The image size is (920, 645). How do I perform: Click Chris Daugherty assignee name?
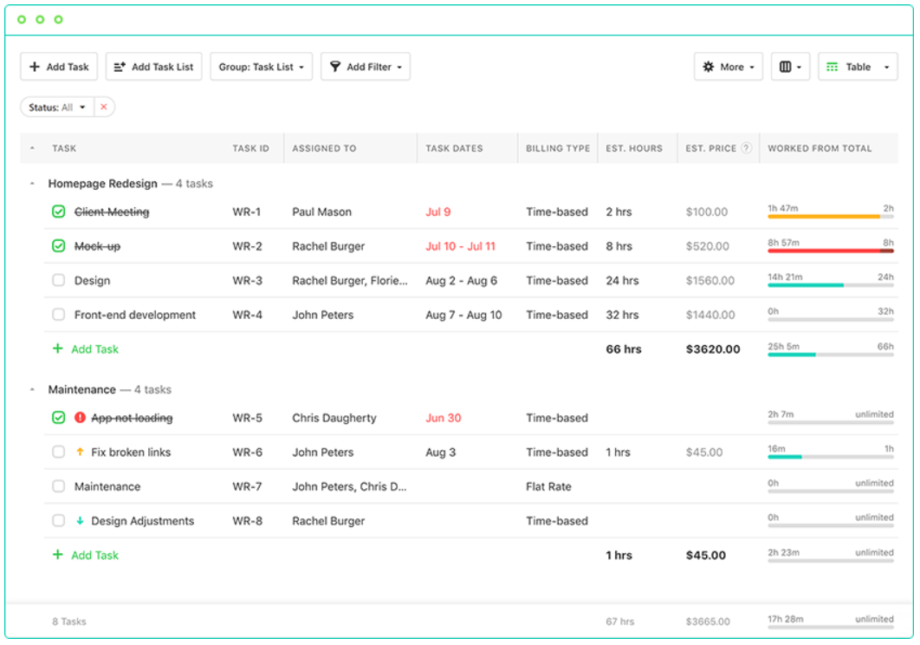coord(334,418)
